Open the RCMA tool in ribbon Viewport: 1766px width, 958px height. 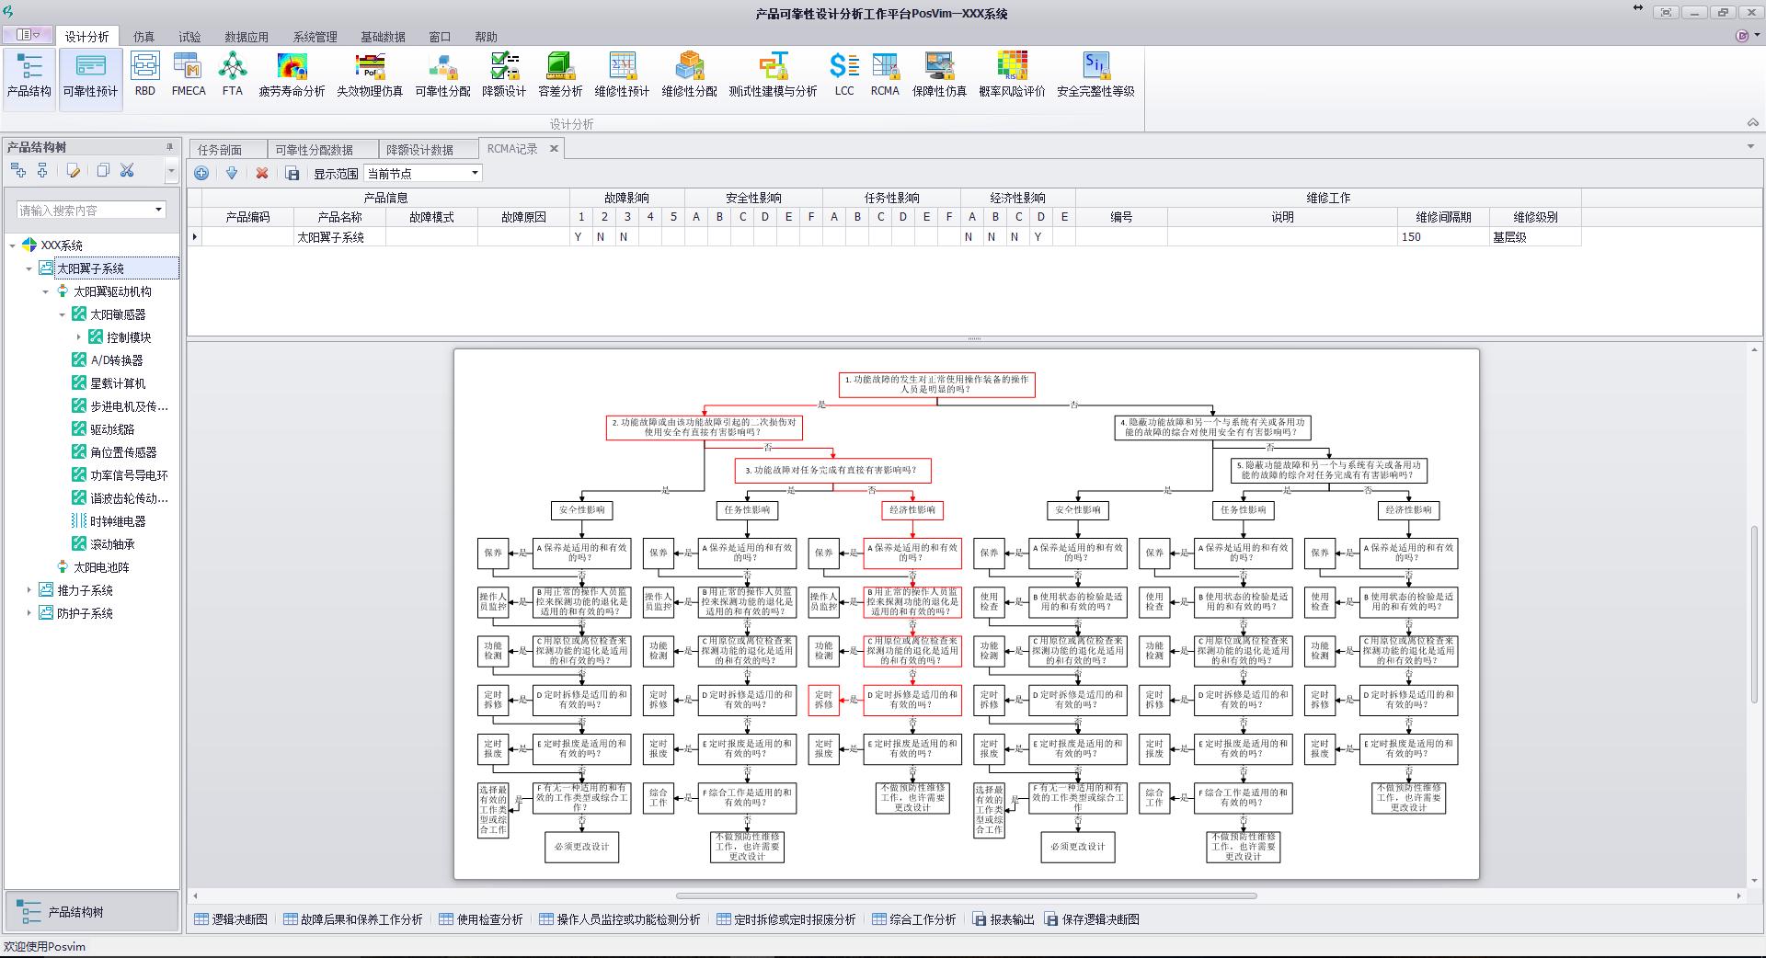pyautogui.click(x=885, y=75)
